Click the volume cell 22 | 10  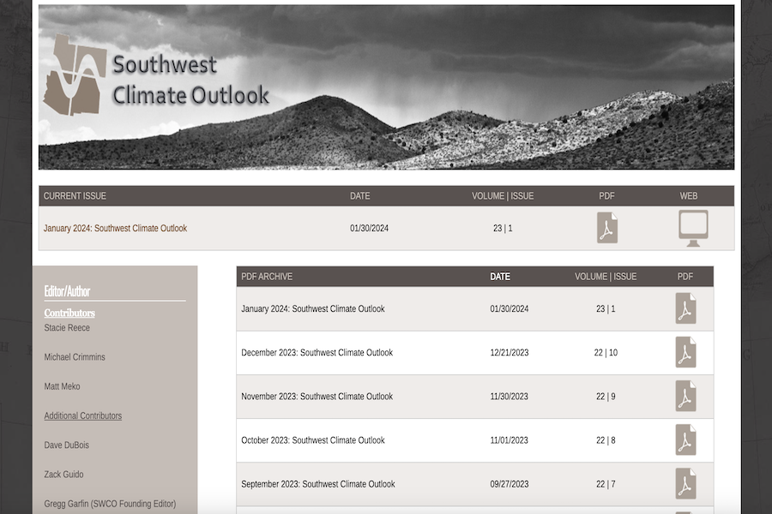coord(606,353)
